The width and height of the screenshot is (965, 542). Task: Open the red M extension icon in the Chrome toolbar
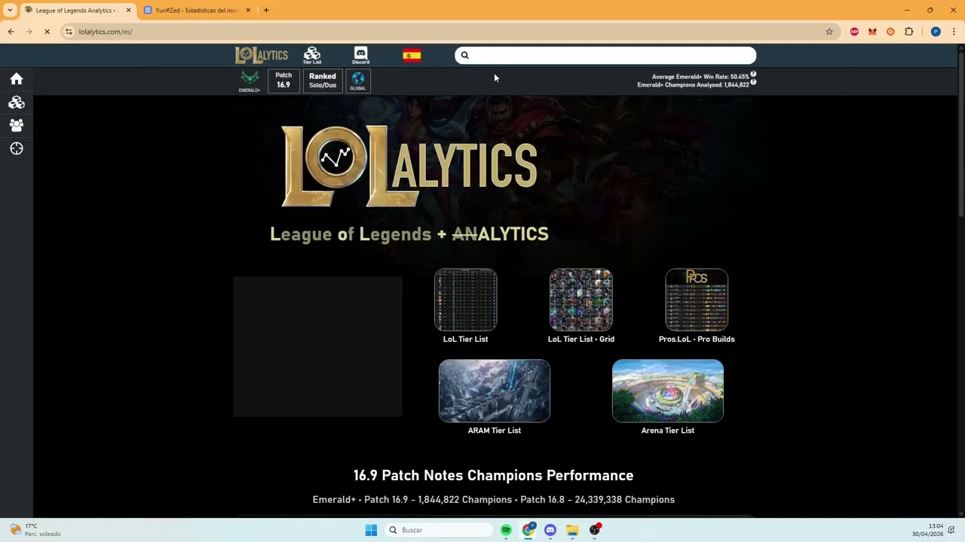pyautogui.click(x=872, y=32)
